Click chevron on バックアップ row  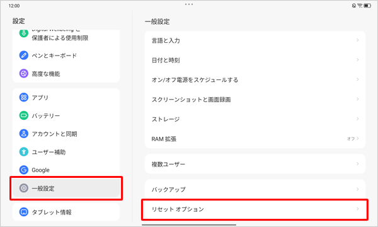click(357, 189)
